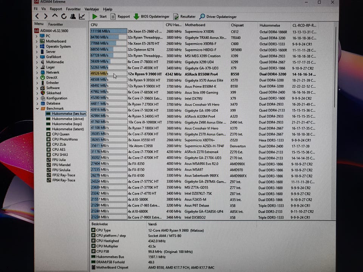Viewport: 363px width, 272px height.
Task: Select AIDA64 v6.32.5600 root item
Action: [51, 31]
